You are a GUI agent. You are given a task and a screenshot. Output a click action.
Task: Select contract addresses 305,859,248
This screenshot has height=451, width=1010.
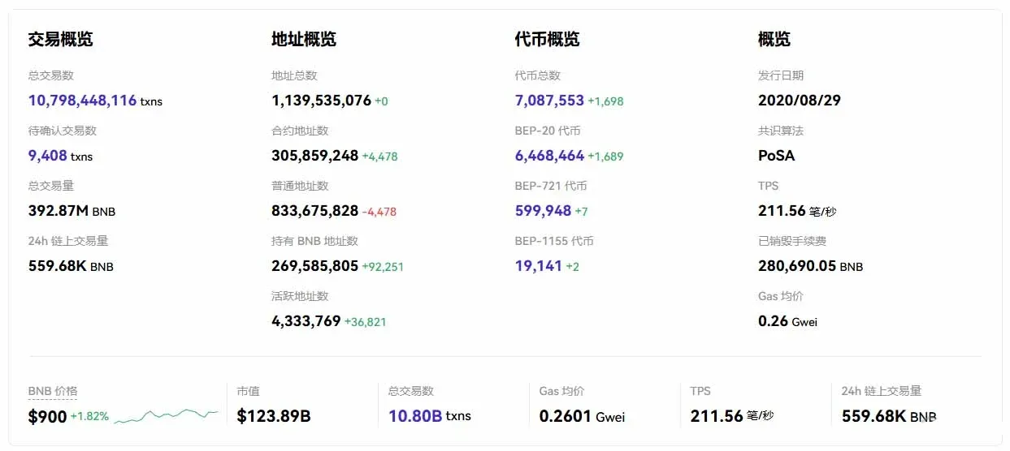314,156
